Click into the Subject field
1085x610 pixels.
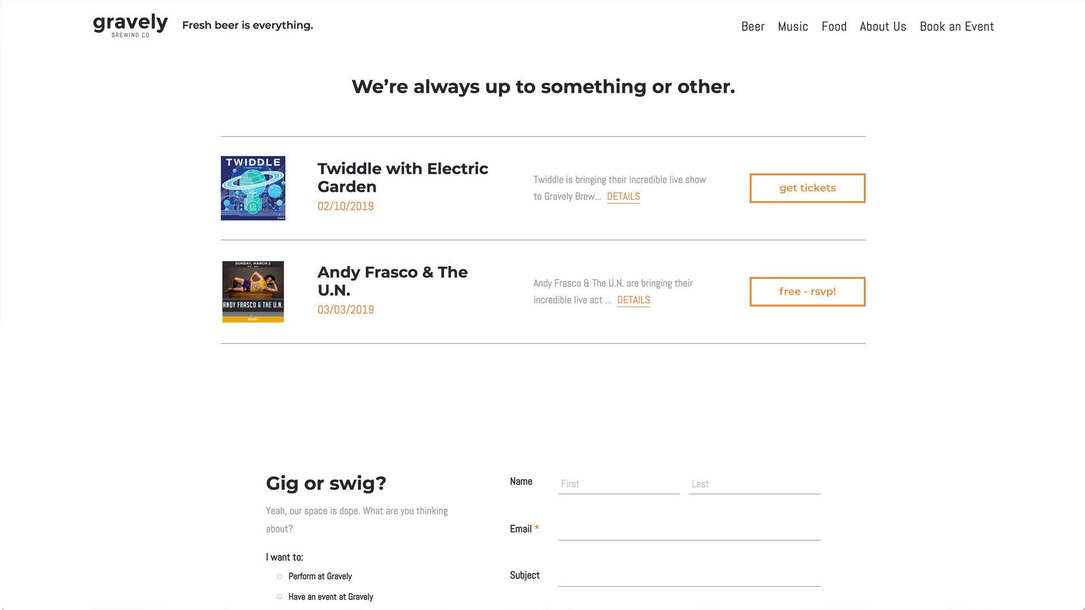(x=689, y=576)
